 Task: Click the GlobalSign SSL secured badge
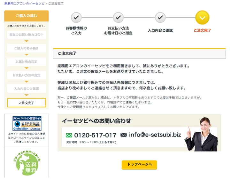(27, 123)
